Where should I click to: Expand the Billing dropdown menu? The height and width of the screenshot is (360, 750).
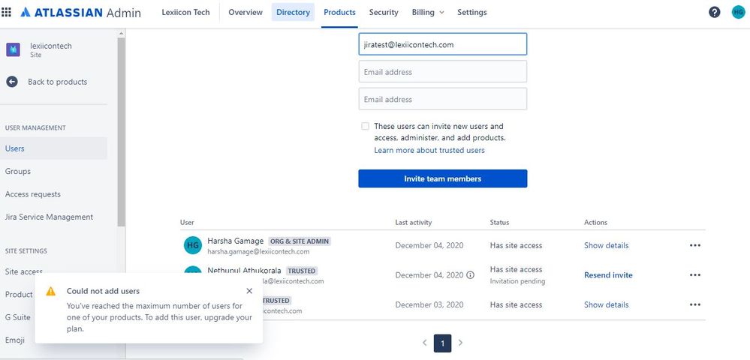[428, 13]
